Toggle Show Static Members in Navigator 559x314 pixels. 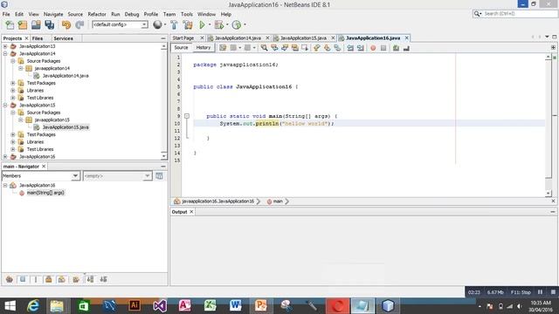[x=36, y=279]
